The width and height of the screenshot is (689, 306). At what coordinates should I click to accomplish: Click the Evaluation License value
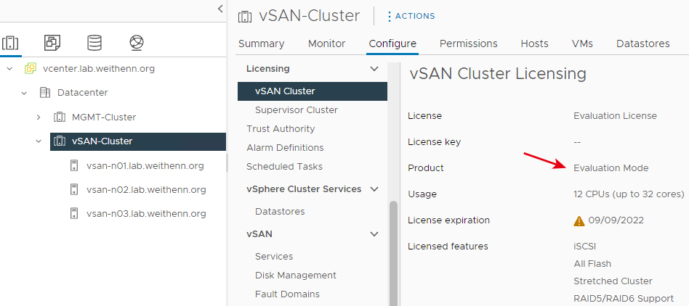tap(615, 116)
